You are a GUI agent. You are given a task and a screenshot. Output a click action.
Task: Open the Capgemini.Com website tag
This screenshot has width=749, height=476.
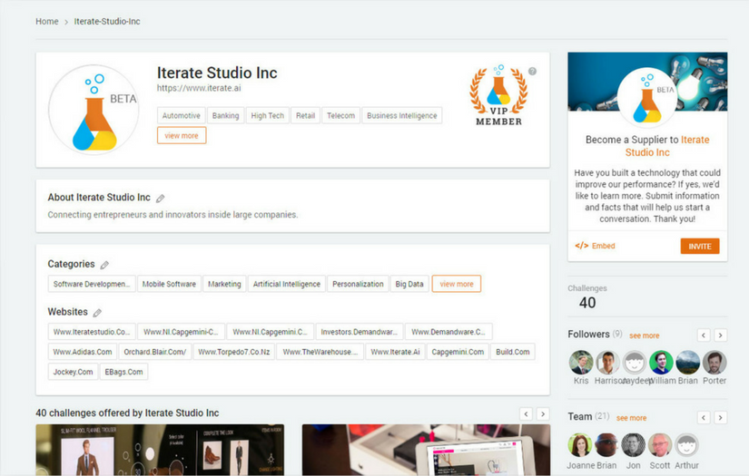coord(458,352)
